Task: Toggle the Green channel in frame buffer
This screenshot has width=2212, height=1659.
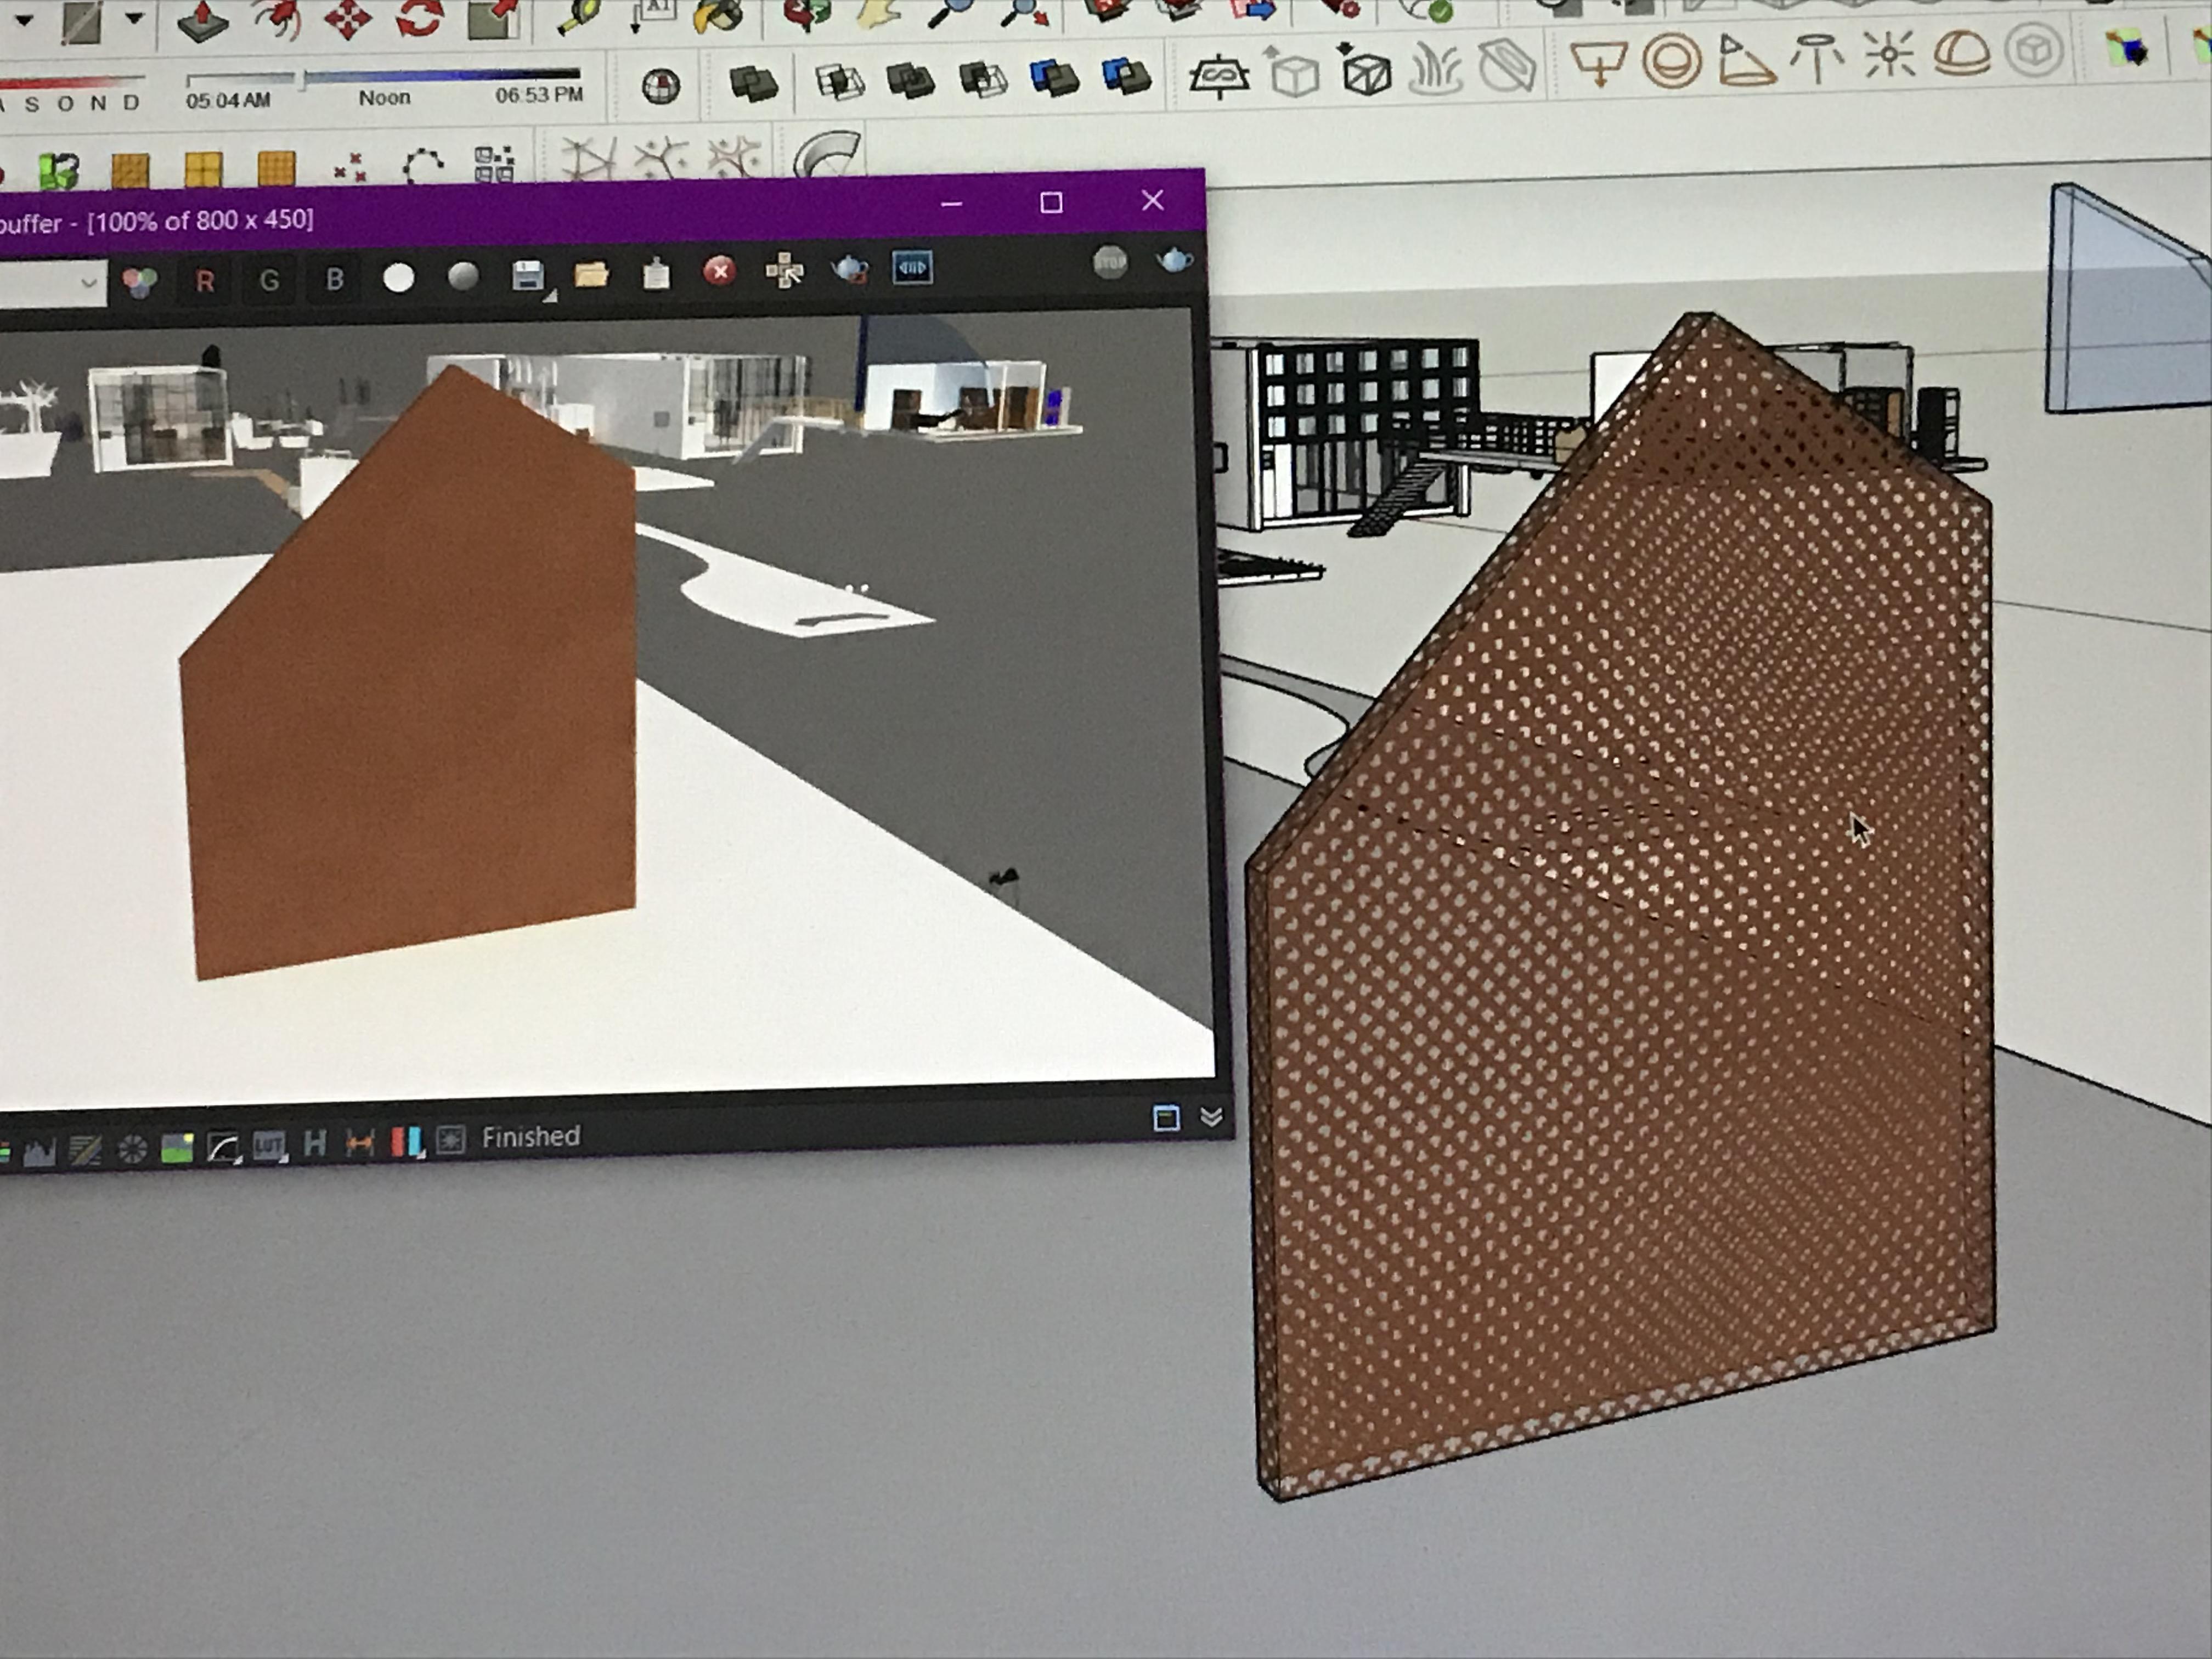Action: pos(269,281)
